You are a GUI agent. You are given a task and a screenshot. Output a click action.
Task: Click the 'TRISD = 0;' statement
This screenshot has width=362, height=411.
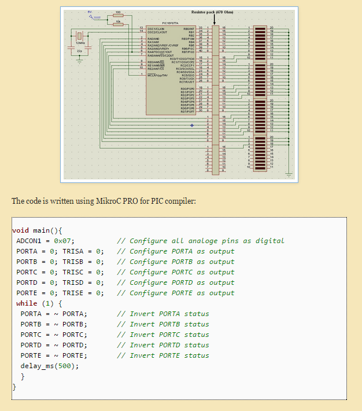[83, 283]
